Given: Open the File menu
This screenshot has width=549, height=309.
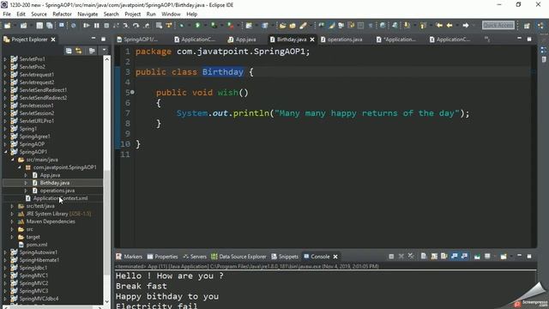Looking at the screenshot, I should (7, 14).
